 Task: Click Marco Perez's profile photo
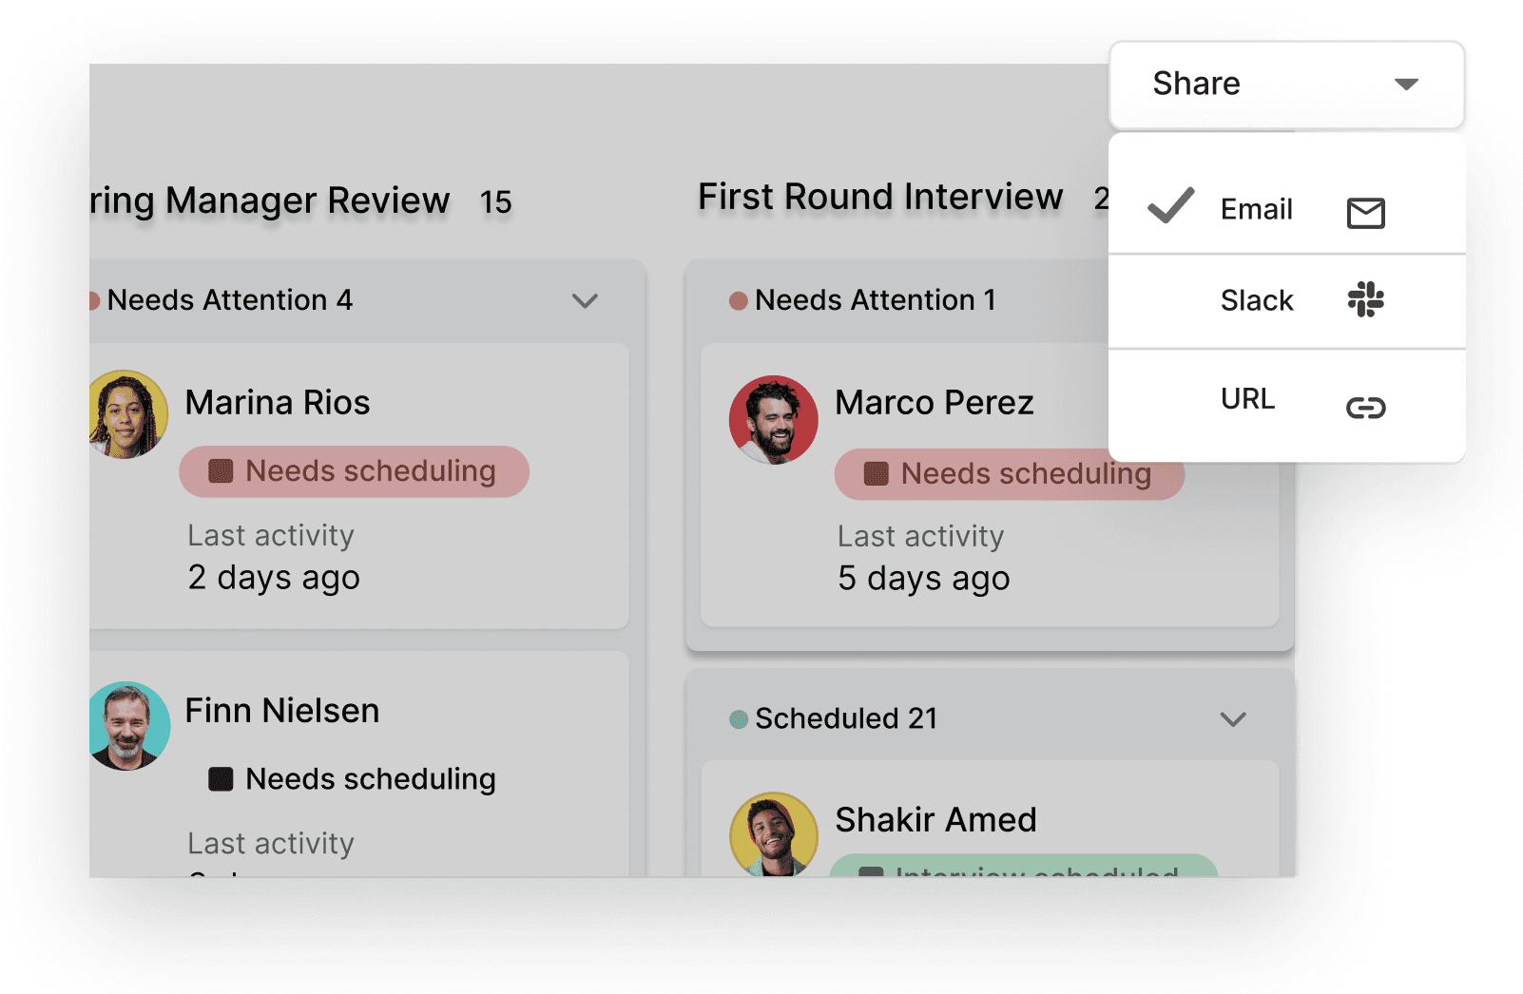775,419
